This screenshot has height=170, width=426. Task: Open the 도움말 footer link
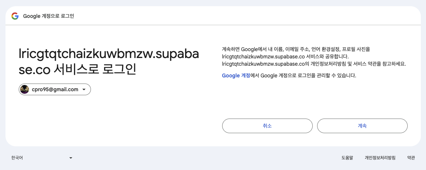pos(347,158)
